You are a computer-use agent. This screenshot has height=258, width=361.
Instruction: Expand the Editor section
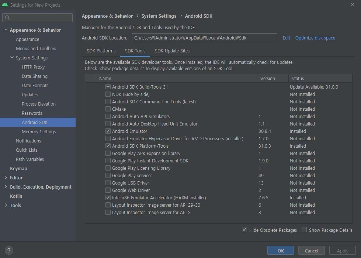point(6,178)
